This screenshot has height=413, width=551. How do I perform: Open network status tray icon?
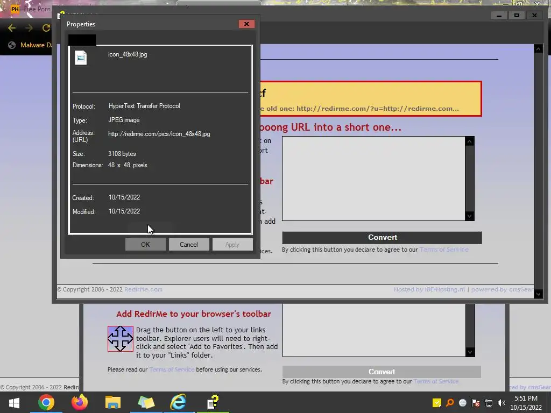(489, 403)
